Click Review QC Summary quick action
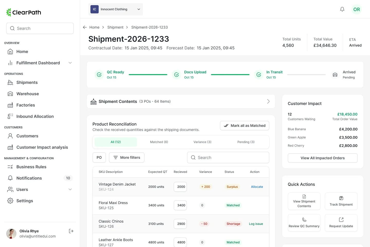370x247 pixels. tap(304, 223)
